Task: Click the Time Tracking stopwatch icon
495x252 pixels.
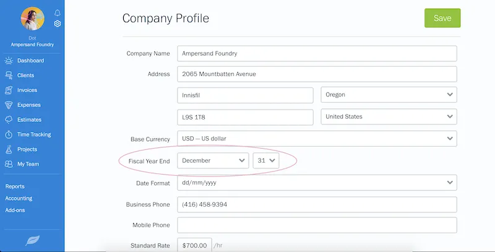Action: (x=9, y=134)
